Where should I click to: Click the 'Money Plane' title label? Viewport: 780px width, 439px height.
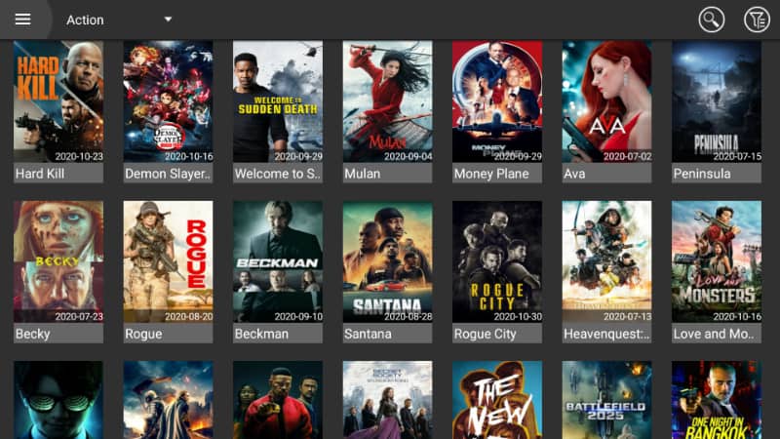(x=497, y=174)
